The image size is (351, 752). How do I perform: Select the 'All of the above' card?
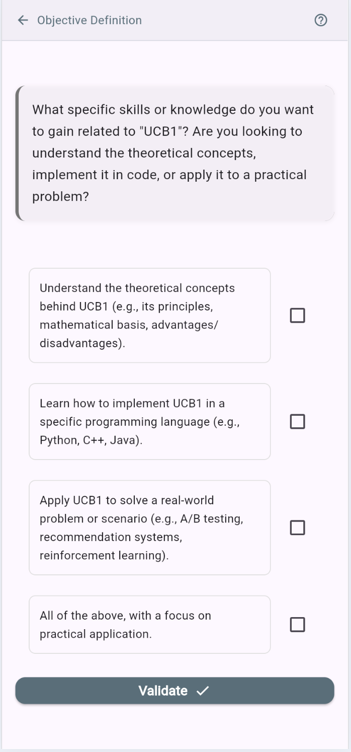[x=150, y=624]
